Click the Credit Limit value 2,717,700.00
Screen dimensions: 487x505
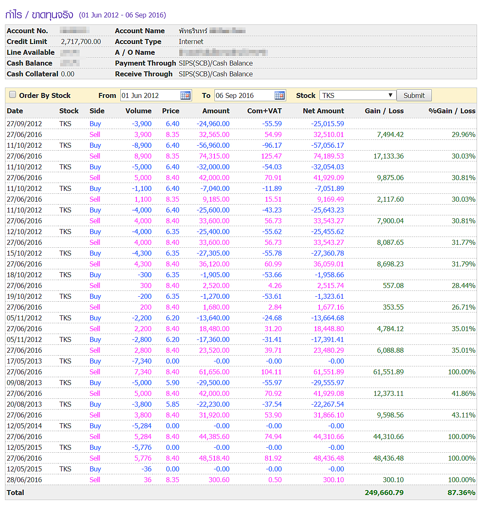pos(81,41)
